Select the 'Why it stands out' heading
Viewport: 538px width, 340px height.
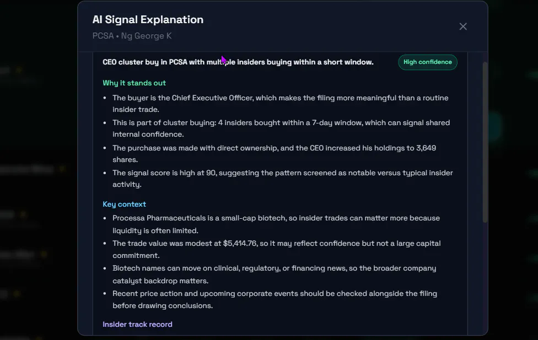click(134, 83)
